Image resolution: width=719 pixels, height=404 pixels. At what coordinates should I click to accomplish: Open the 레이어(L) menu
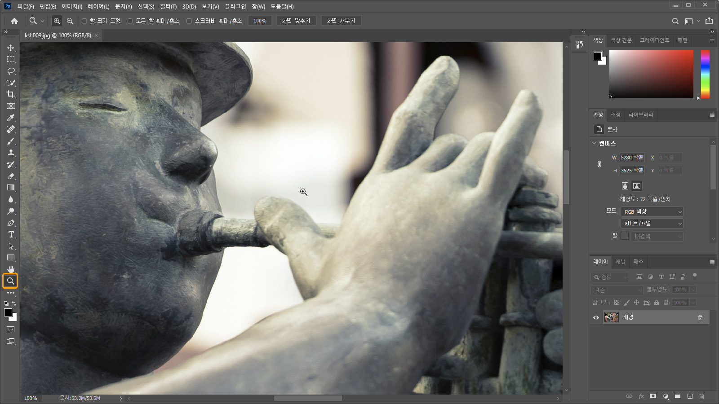(x=98, y=6)
